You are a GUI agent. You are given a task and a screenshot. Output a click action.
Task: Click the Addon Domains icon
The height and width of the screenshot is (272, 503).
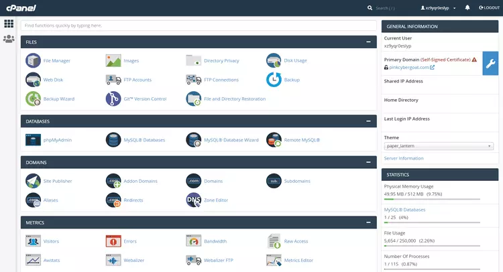[113, 181]
